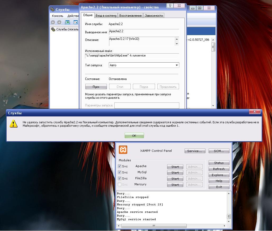Image resolution: width=272 pixels, height=231 pixels.
Task: Click 'MySql service started' log line
Action: click(x=136, y=219)
